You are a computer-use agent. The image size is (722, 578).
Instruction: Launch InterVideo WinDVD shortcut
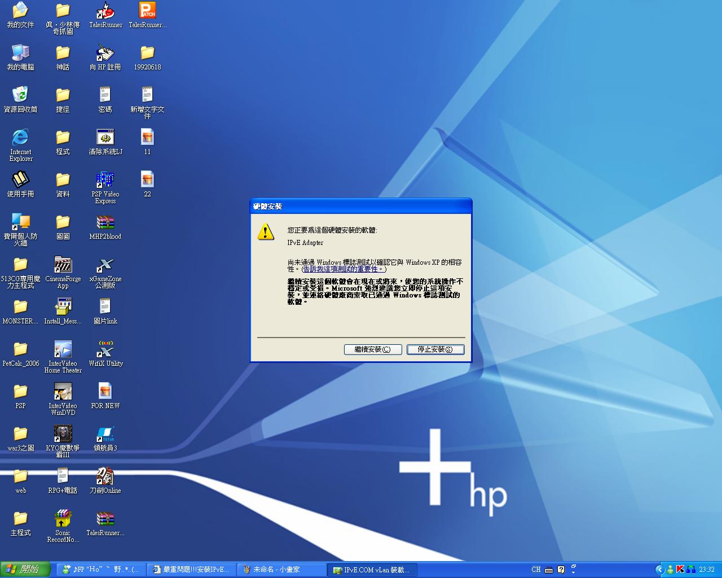tap(63, 391)
